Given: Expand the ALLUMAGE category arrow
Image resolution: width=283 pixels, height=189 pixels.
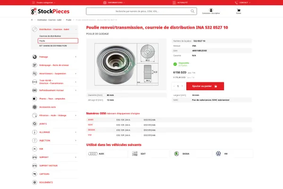Looking at the screenshot, I should coord(76,132).
